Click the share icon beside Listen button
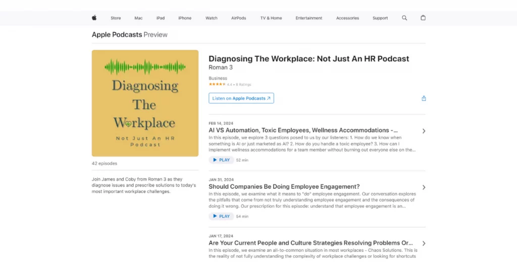517x270 pixels. click(424, 98)
